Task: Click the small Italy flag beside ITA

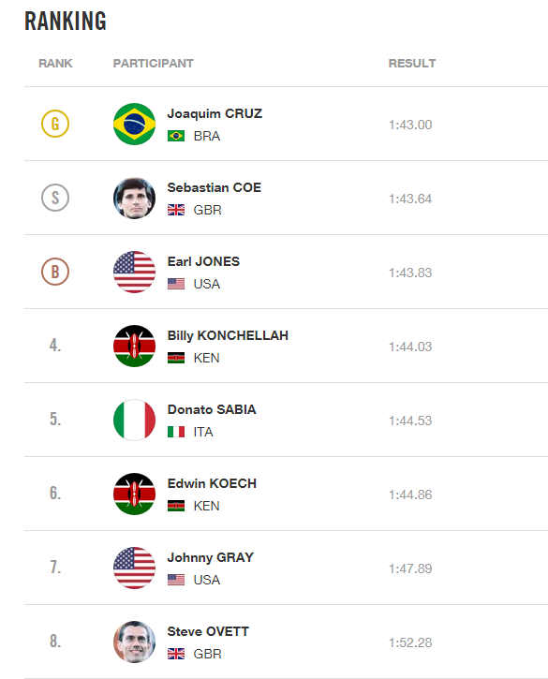Action: 176,432
